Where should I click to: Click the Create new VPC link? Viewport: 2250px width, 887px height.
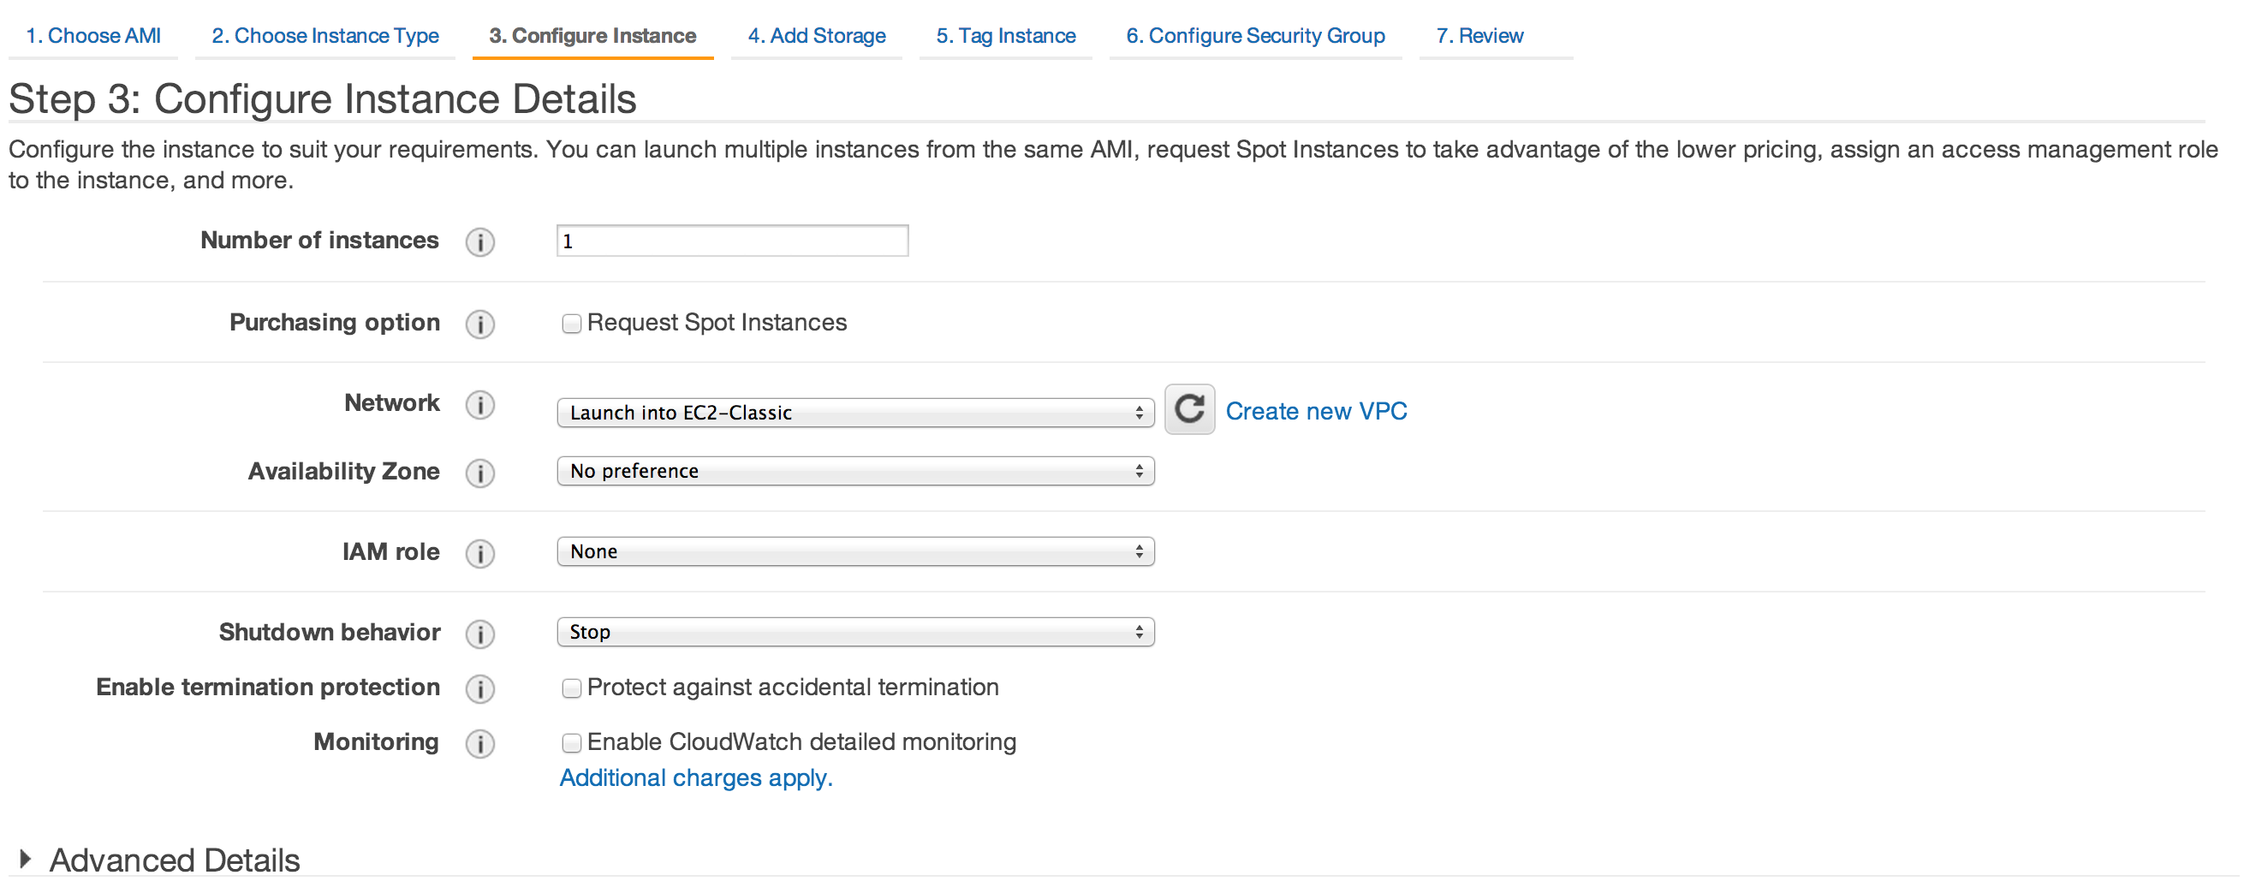pyautogui.click(x=1315, y=411)
